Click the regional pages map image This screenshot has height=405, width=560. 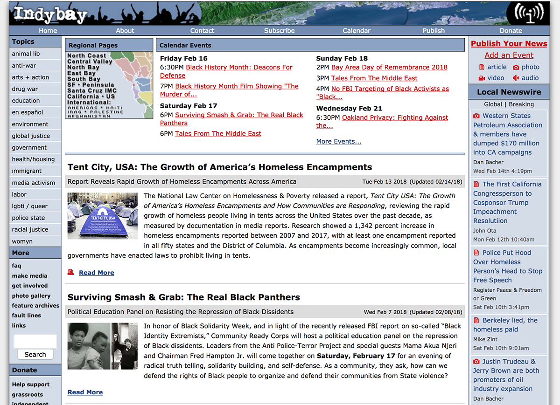[109, 85]
